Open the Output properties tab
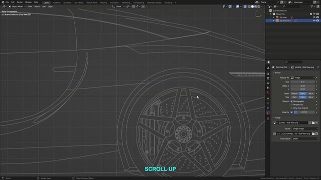 click(x=268, y=78)
